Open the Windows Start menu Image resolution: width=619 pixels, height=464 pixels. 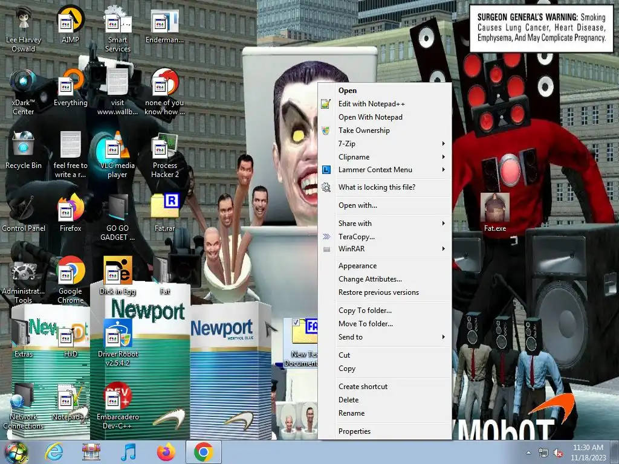pos(16,452)
